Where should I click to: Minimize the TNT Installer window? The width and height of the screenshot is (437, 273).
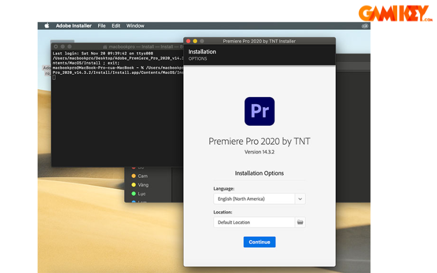195,41
